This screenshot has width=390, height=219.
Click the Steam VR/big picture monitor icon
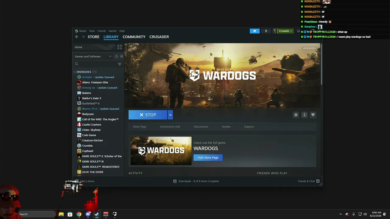(298, 31)
